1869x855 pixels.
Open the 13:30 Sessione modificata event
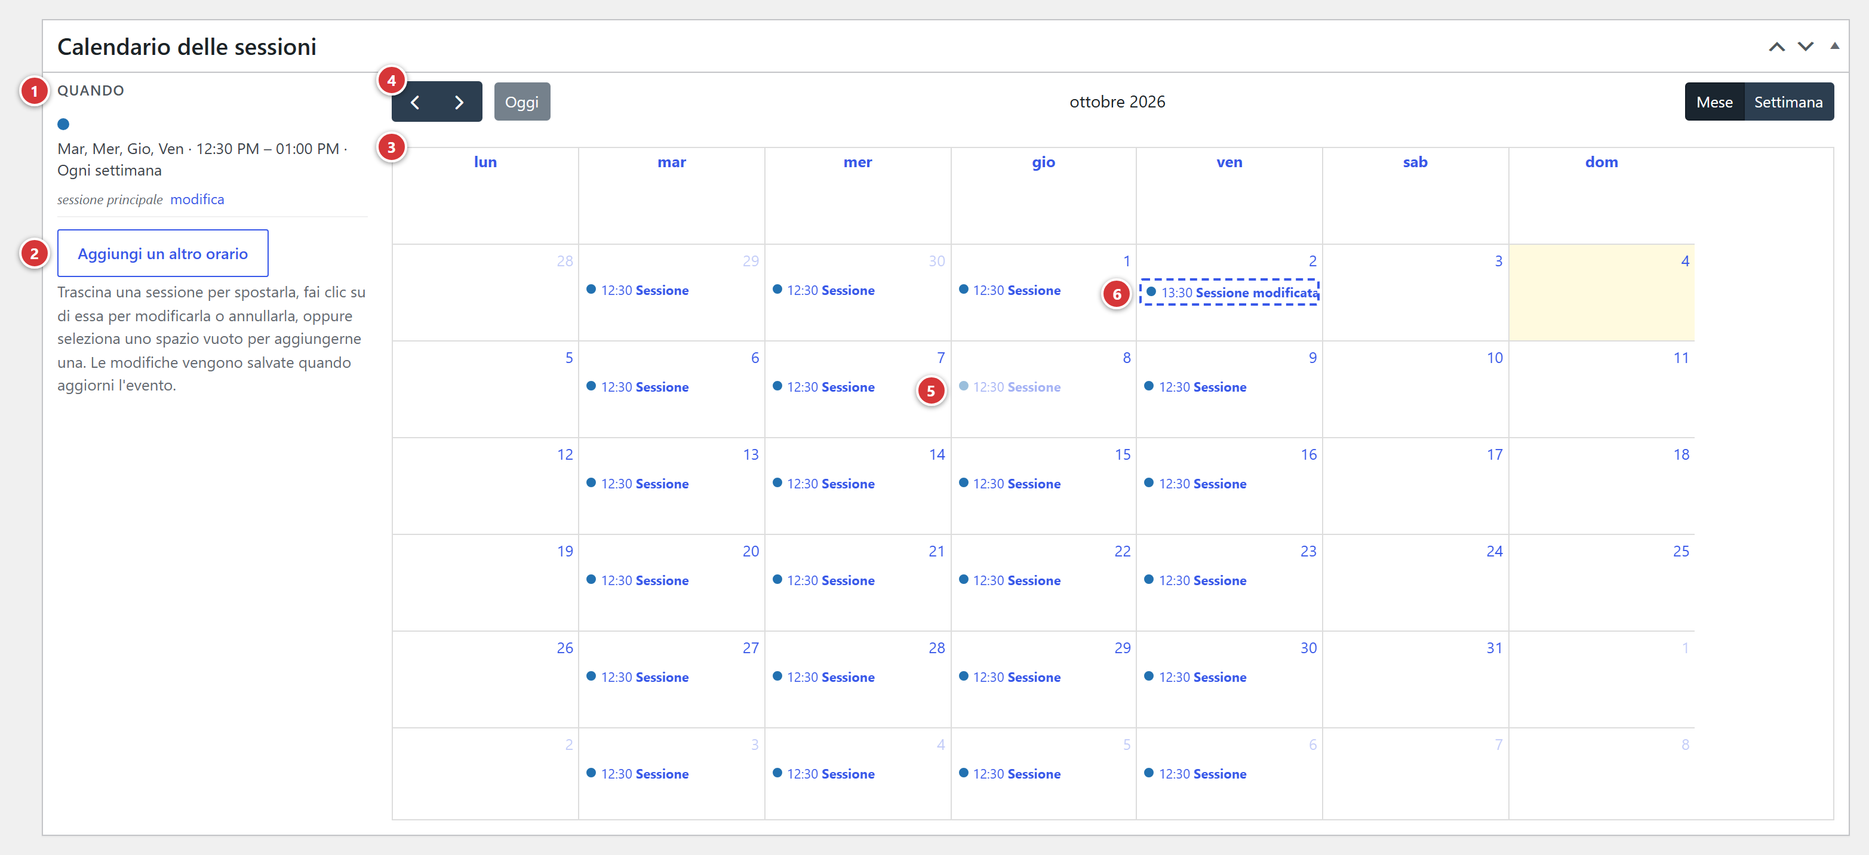pyautogui.click(x=1230, y=292)
